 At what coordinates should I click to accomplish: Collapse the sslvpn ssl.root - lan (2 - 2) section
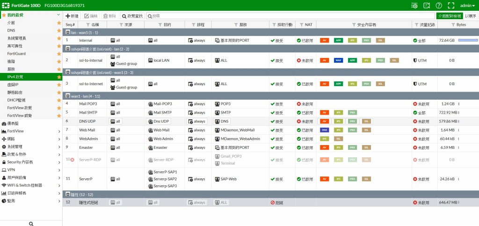[68, 49]
